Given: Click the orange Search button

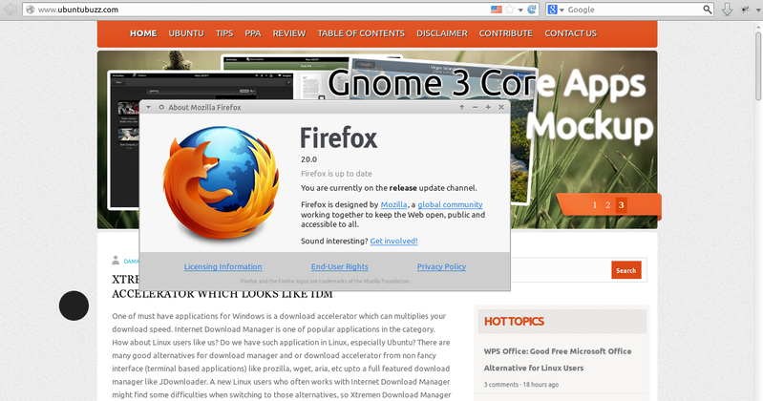Looking at the screenshot, I should 626,270.
